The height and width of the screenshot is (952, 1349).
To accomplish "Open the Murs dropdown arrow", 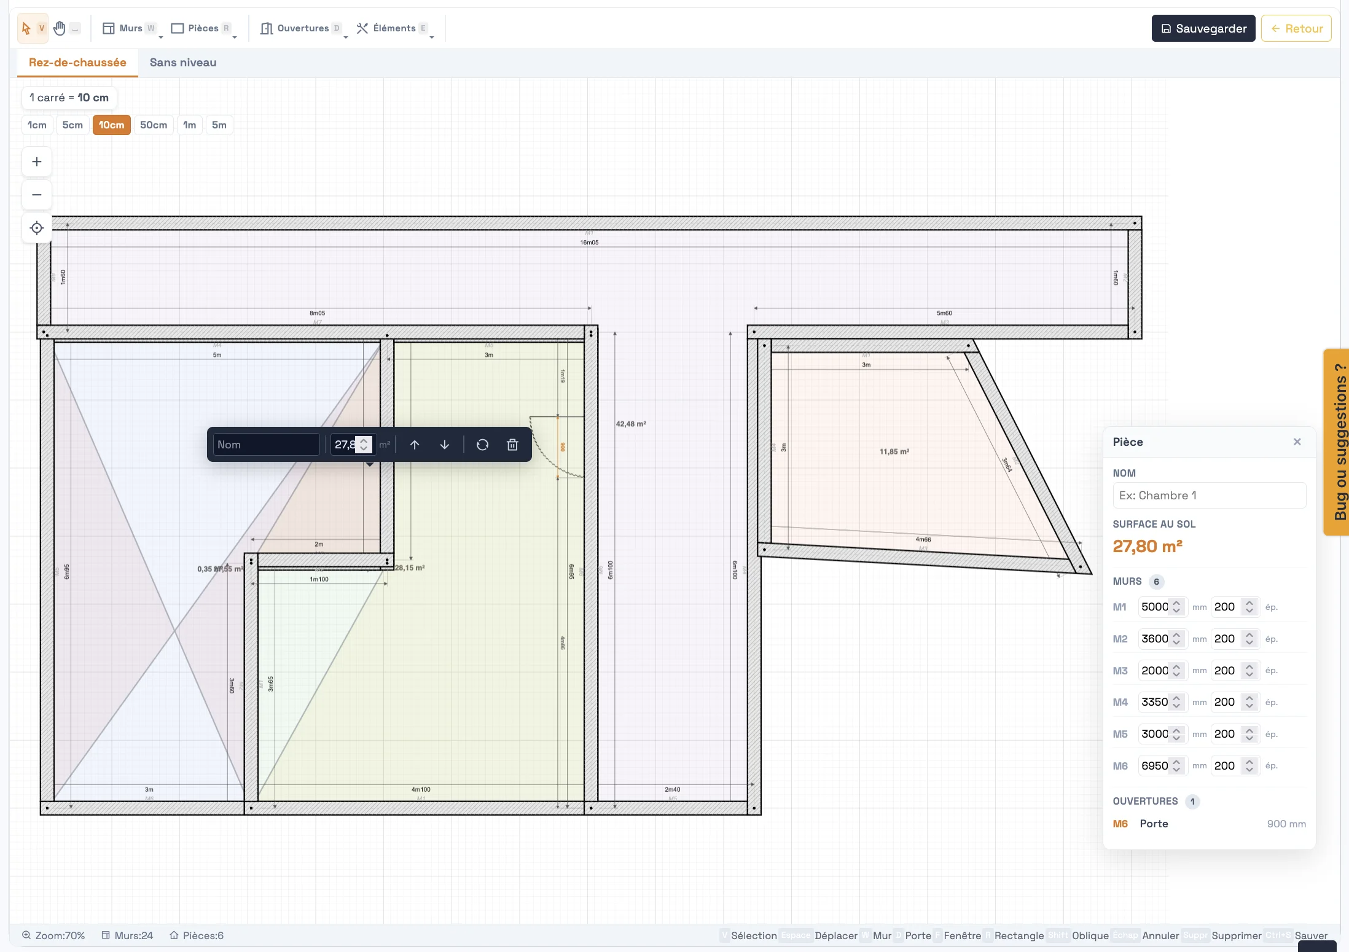I will [161, 37].
